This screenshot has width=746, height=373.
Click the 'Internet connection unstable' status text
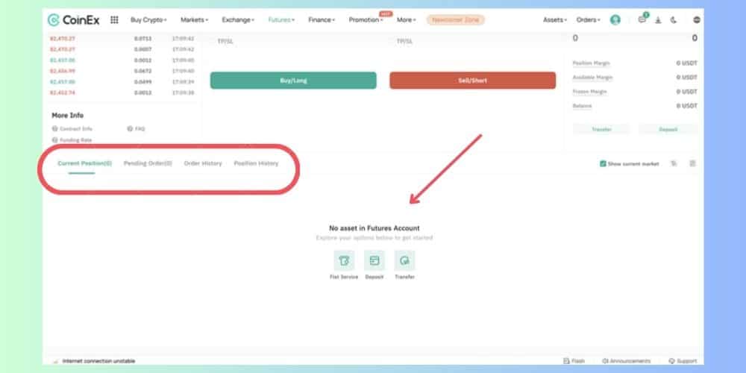[x=99, y=362]
